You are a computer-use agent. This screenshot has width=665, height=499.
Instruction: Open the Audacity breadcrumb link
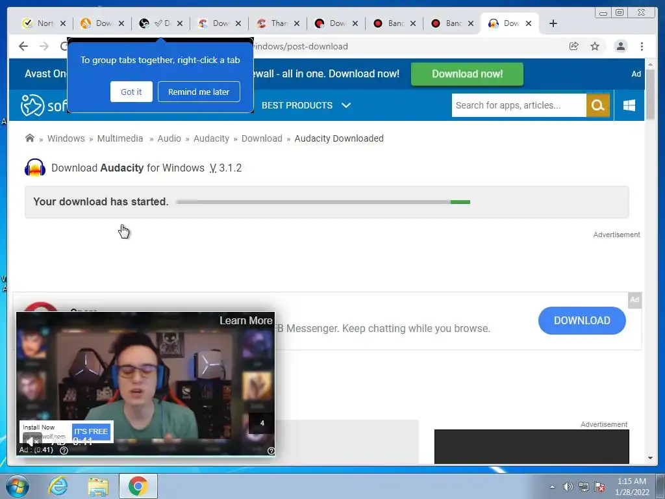[211, 138]
